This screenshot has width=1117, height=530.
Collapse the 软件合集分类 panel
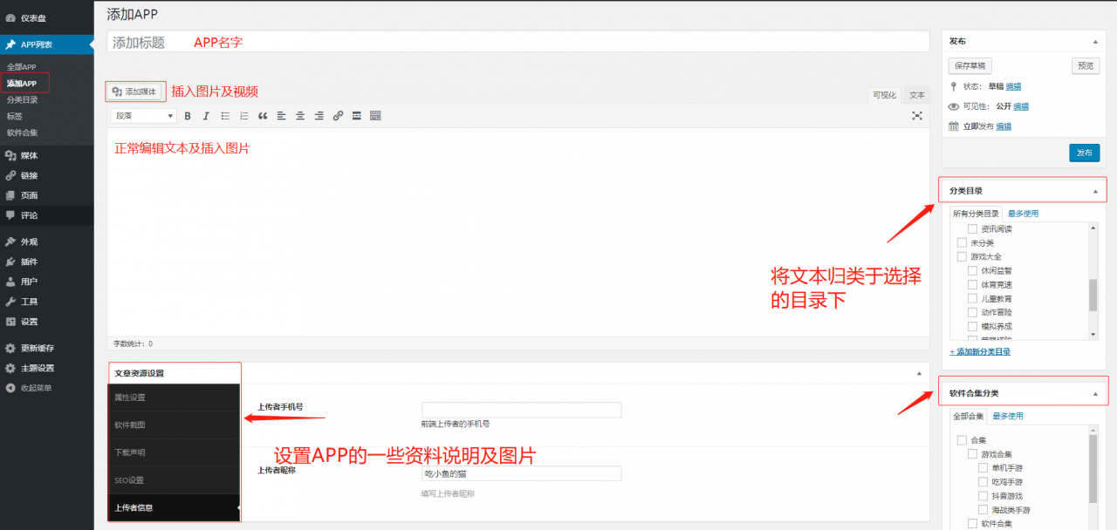(1095, 393)
